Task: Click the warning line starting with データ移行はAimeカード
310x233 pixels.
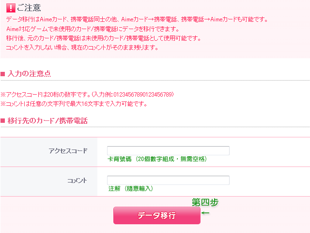Action: tap(137, 20)
